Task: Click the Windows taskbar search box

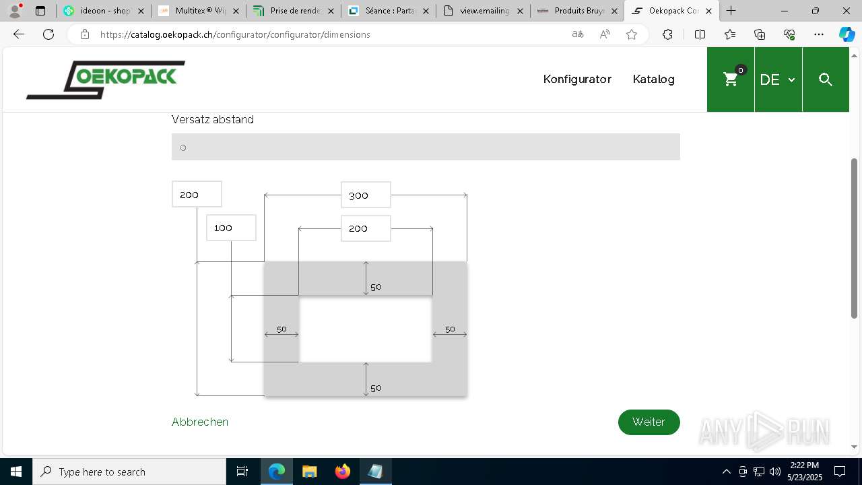Action: [x=129, y=472]
